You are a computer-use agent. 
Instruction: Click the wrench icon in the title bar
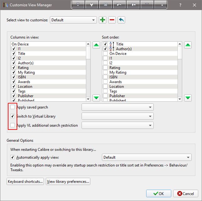(92, 5)
